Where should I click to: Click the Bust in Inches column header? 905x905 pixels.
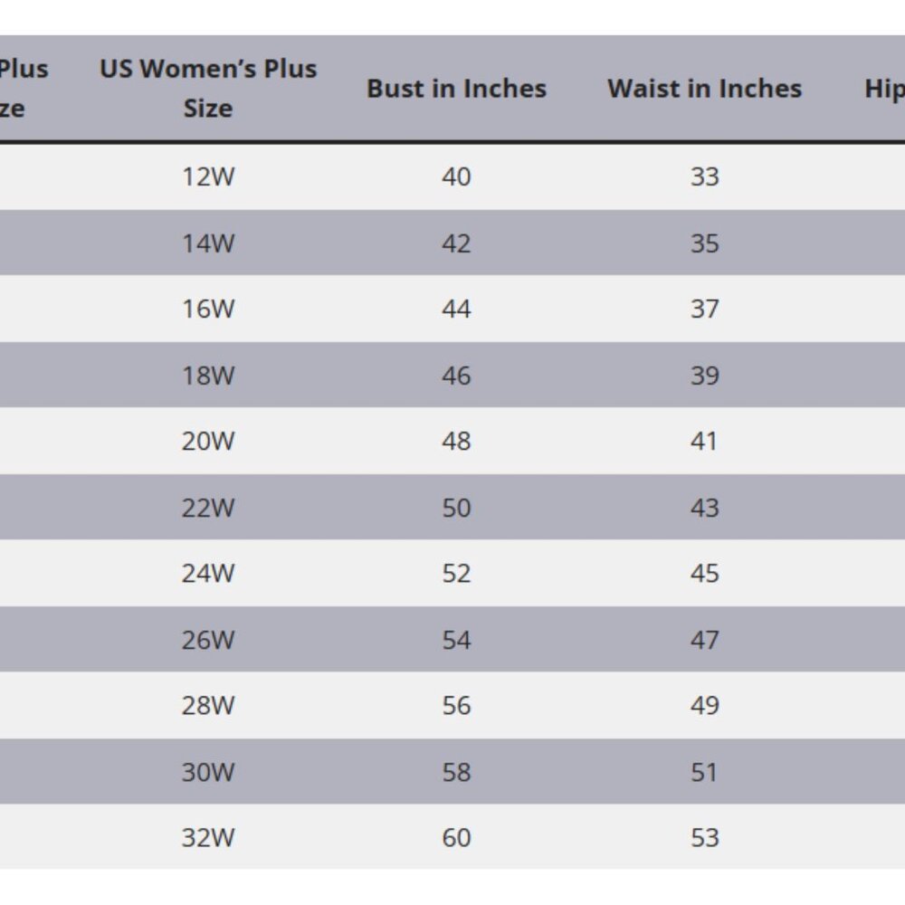click(x=456, y=89)
